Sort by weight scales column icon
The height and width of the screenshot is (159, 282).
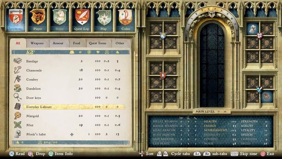coord(107,52)
